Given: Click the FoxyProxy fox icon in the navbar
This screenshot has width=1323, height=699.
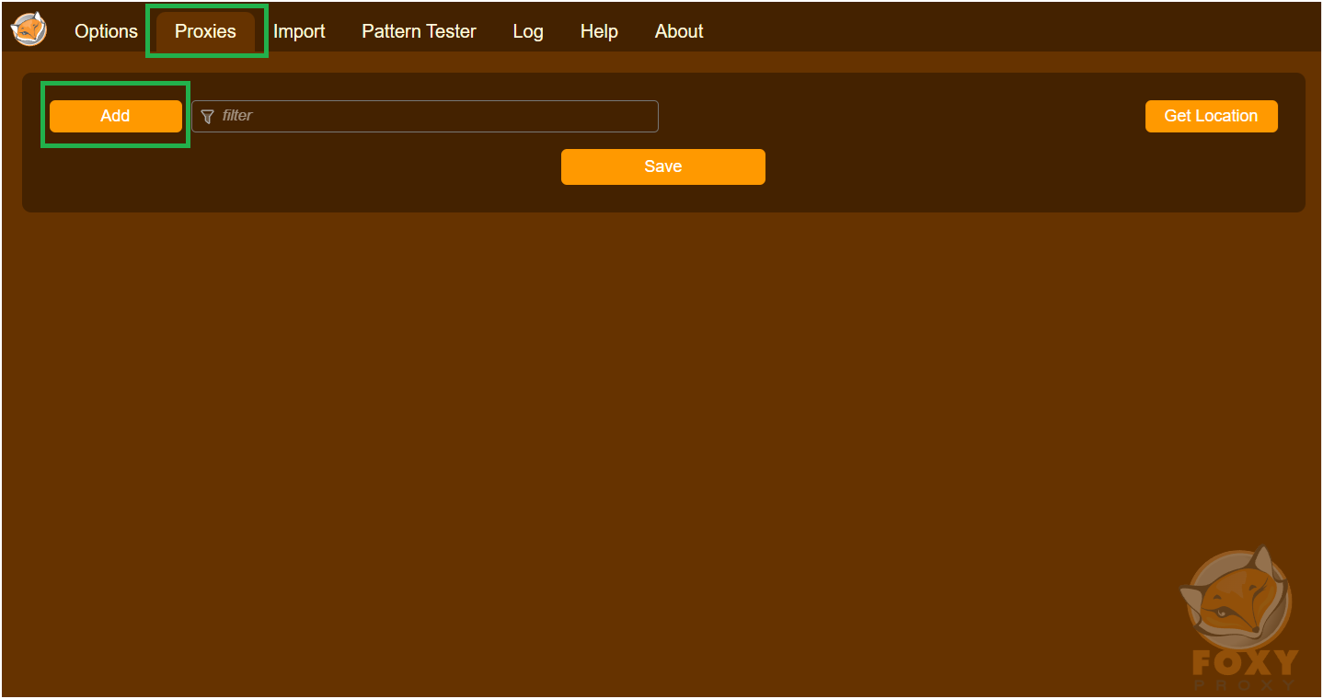Looking at the screenshot, I should (x=28, y=29).
